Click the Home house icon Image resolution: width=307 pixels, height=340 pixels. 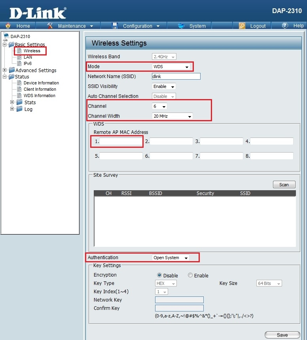(x=8, y=26)
